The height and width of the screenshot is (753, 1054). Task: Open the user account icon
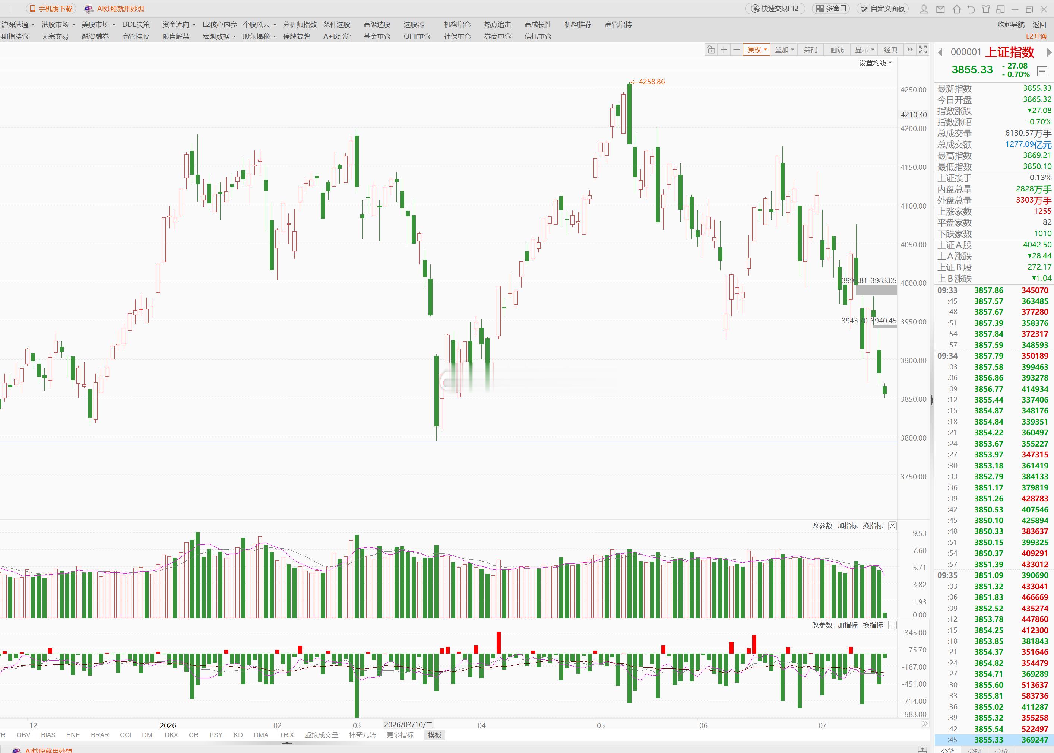(x=924, y=9)
